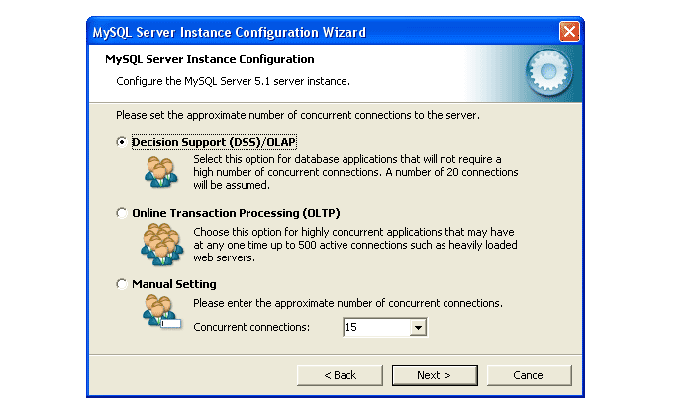Click the 'Concurrent connections:' label
This screenshot has width=693, height=411.
250,327
